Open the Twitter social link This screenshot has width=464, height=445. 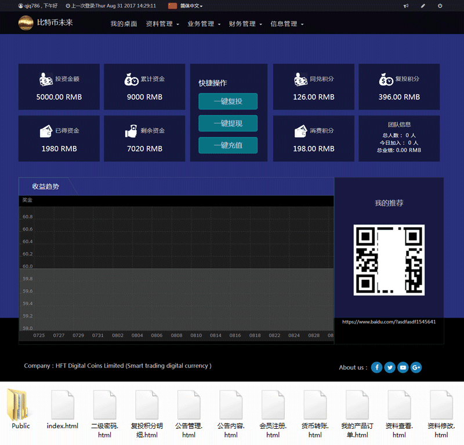(x=390, y=367)
